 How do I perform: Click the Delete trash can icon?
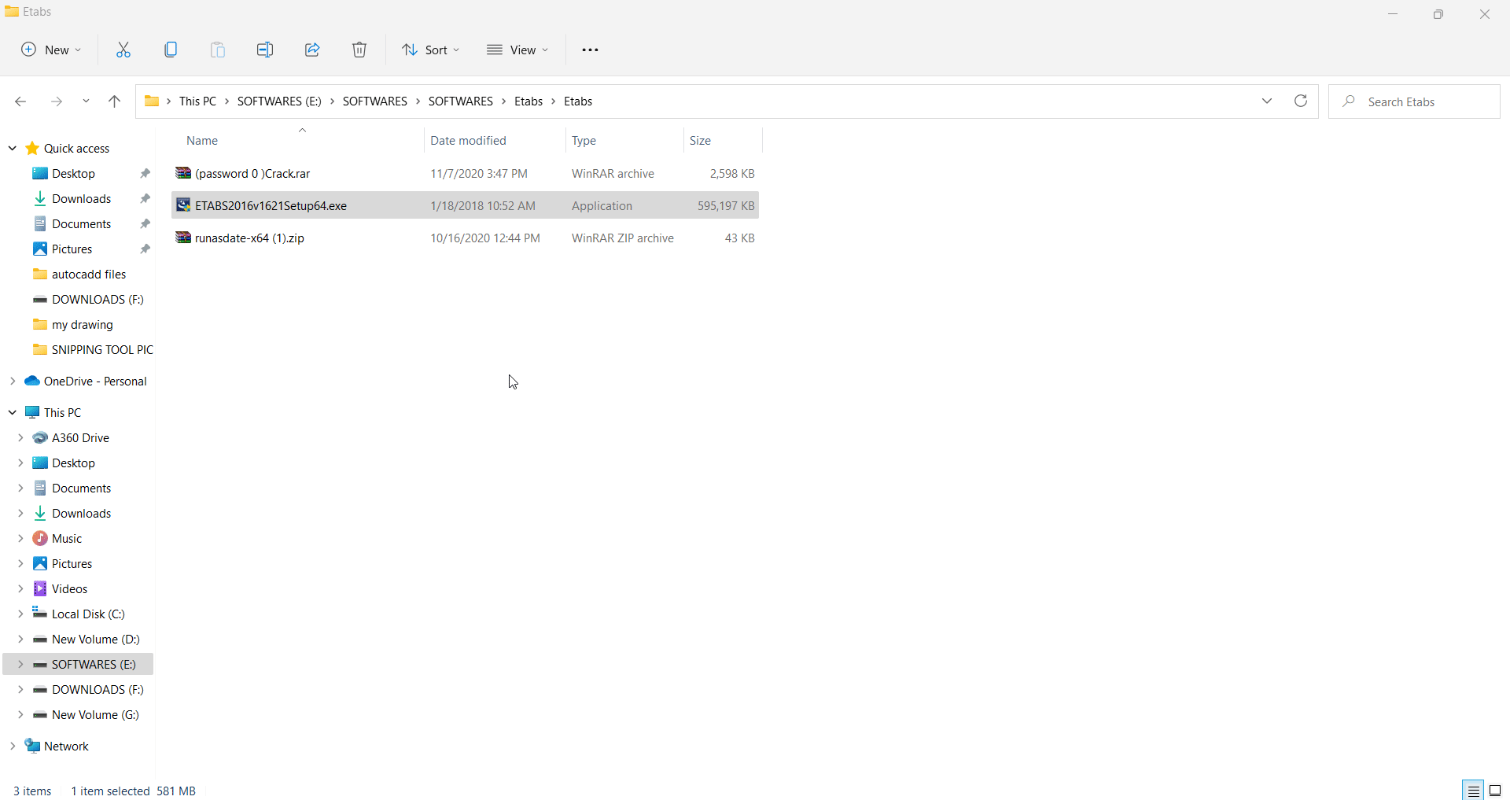point(359,50)
